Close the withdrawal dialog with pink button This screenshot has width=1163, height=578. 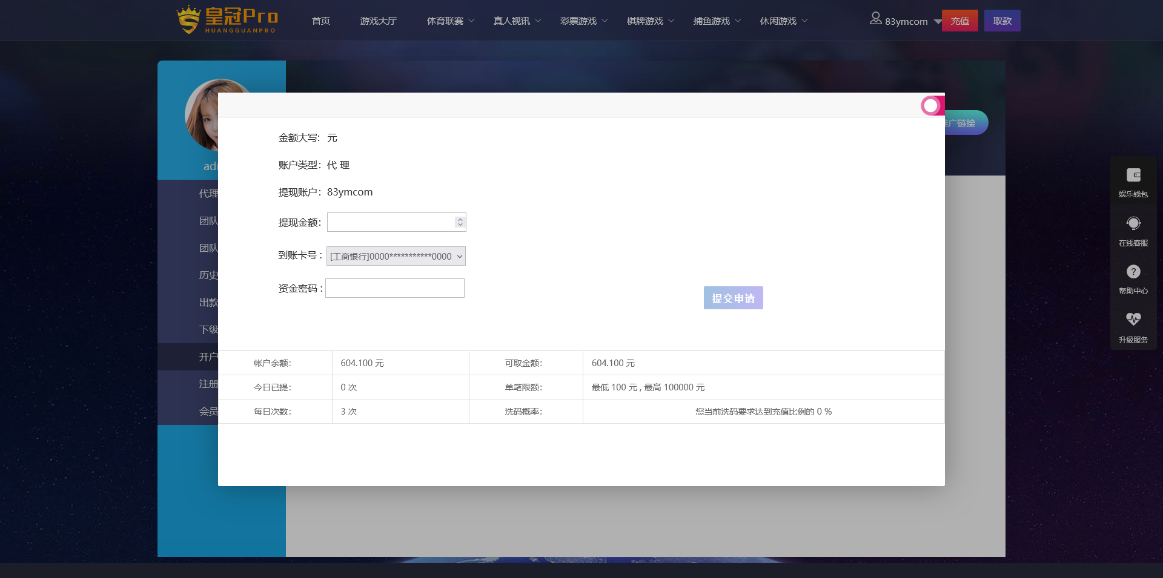[x=932, y=106]
